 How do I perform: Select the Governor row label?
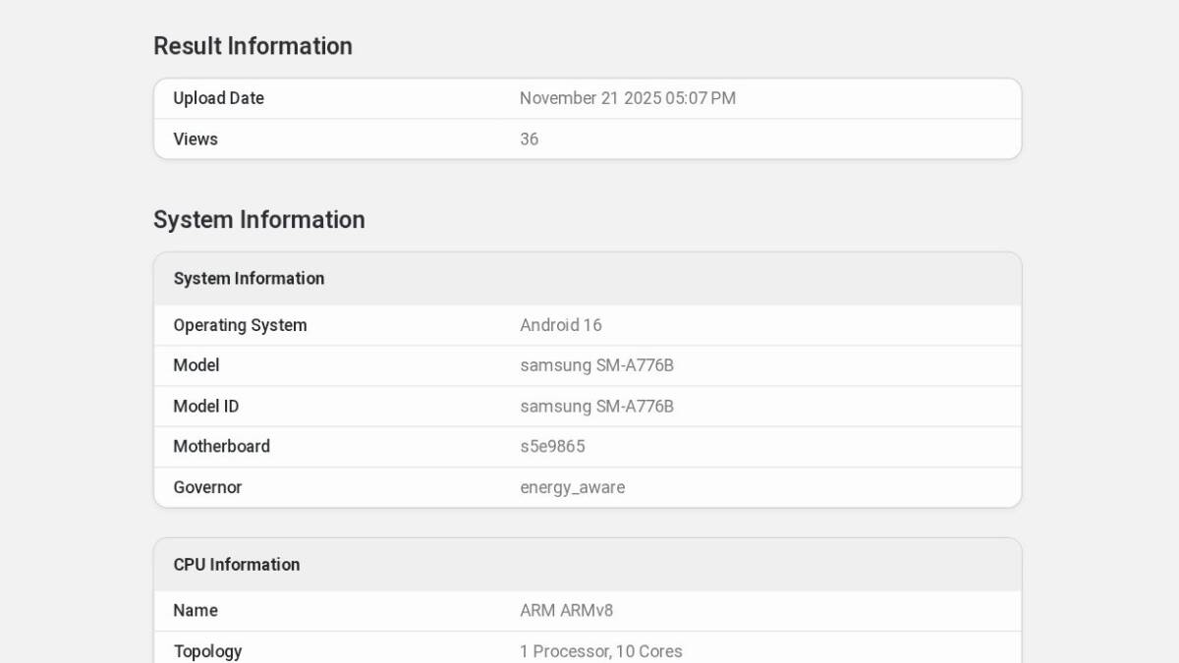[x=207, y=486]
